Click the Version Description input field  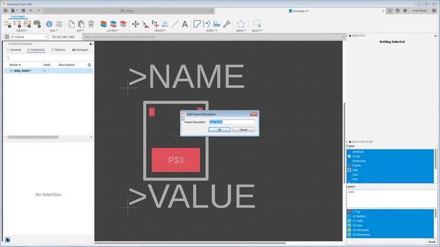click(232, 122)
